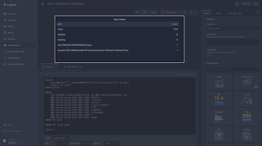The width and height of the screenshot is (262, 146).
Task: Open the refresh interval dropdown
Action: point(196,12)
